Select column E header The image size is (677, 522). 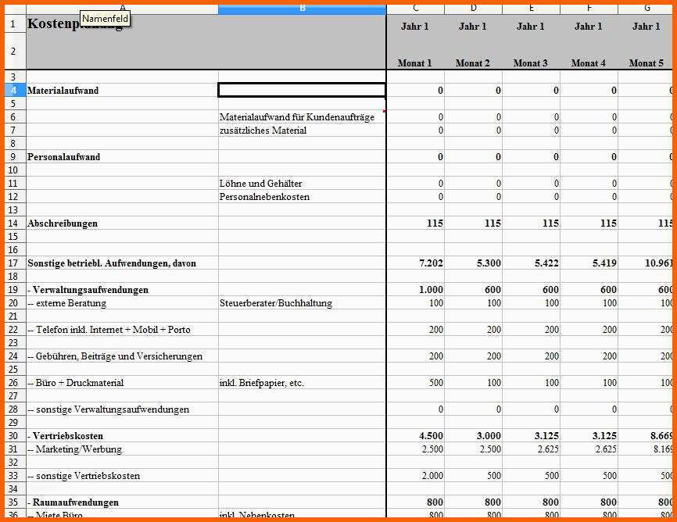(531, 9)
